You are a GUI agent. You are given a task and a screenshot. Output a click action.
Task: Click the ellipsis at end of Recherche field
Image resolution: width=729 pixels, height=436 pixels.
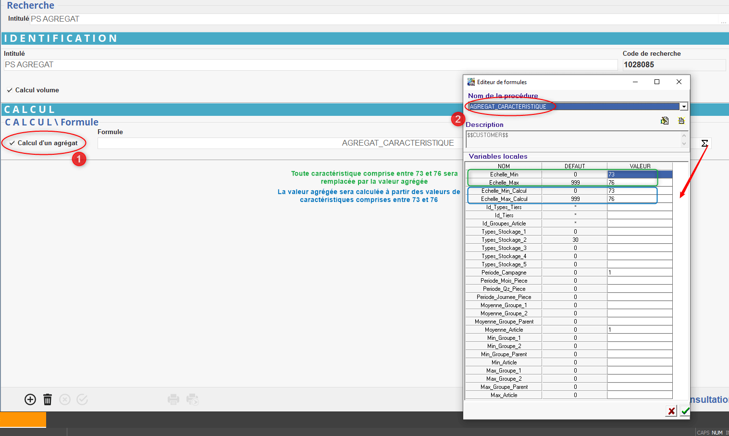click(723, 20)
